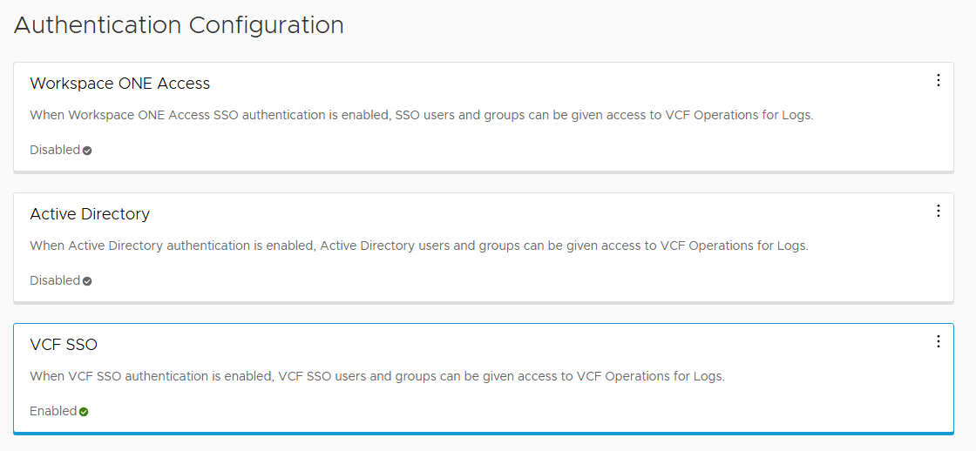This screenshot has width=976, height=451.
Task: Click Active Directory disabled status icon
Action: tap(87, 281)
